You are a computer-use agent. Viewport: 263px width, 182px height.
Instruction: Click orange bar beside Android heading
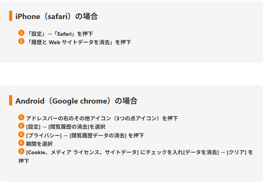click(x=11, y=100)
